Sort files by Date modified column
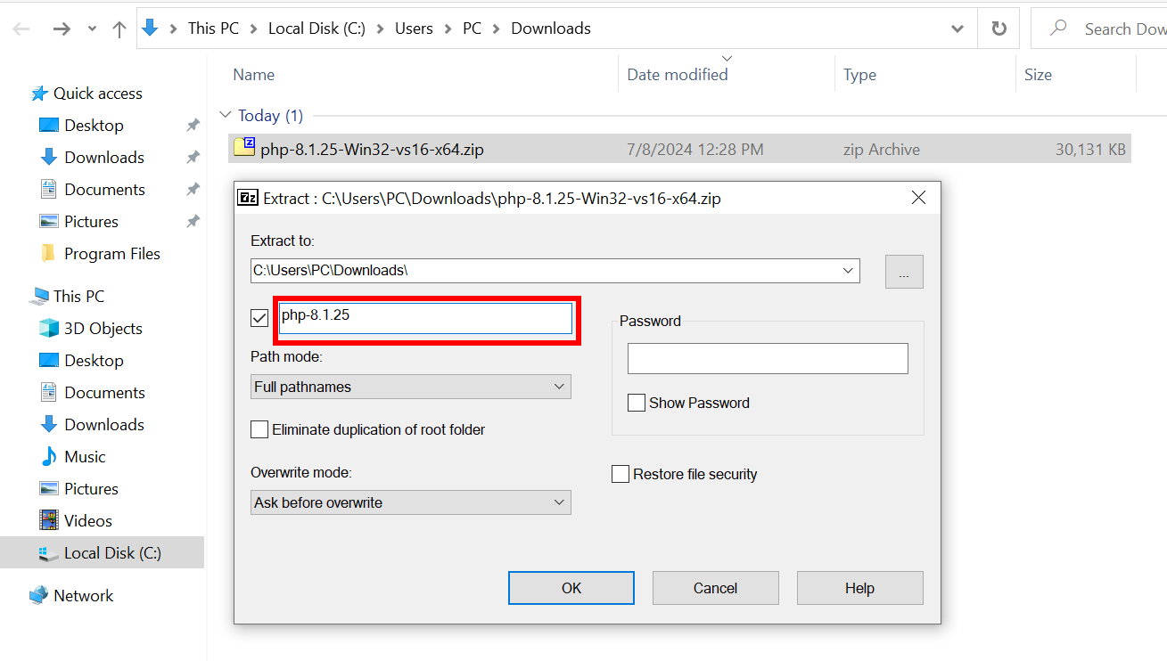 (x=678, y=75)
